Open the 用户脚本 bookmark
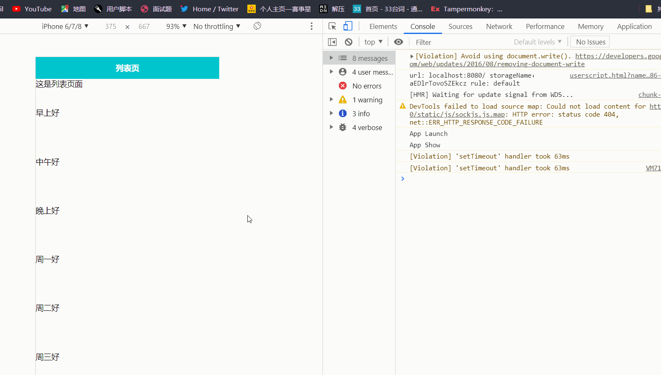The height and width of the screenshot is (375, 661). [113, 9]
